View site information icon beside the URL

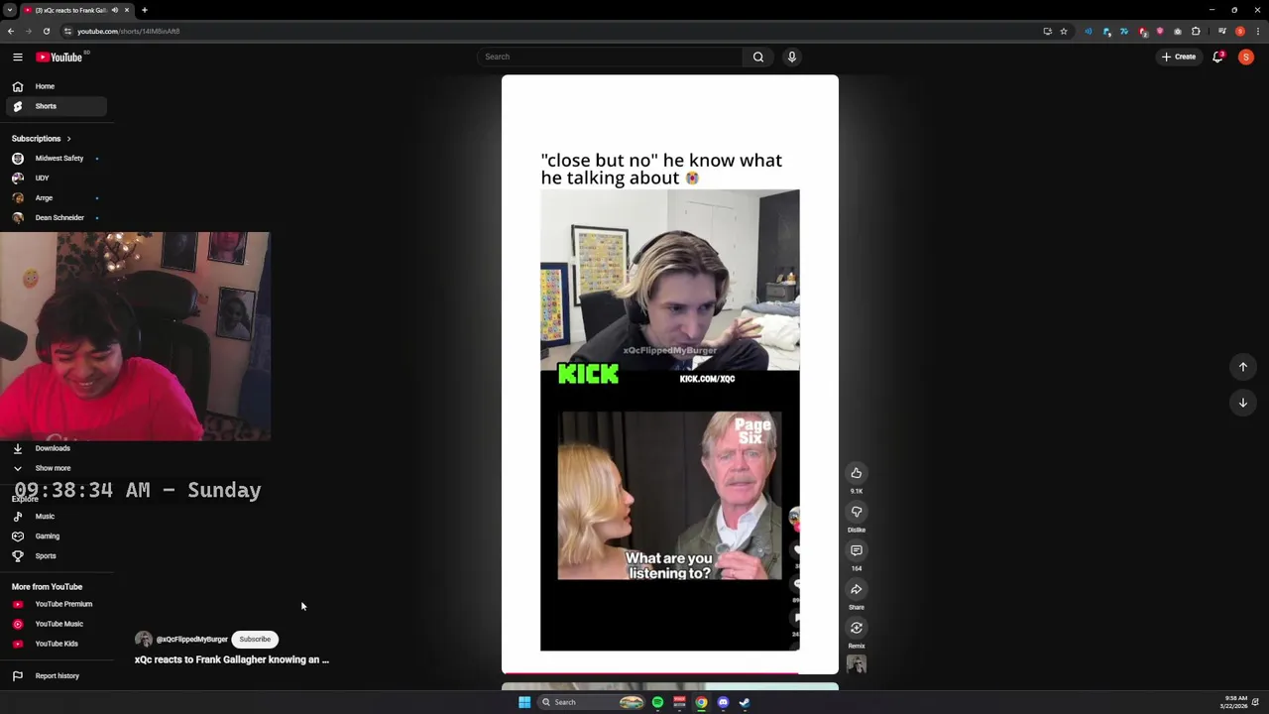(x=67, y=31)
